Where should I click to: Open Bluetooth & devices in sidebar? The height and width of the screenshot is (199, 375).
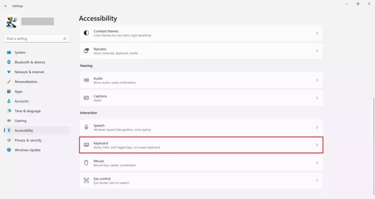click(30, 62)
